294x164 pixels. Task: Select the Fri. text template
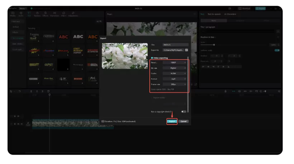pos(93,79)
